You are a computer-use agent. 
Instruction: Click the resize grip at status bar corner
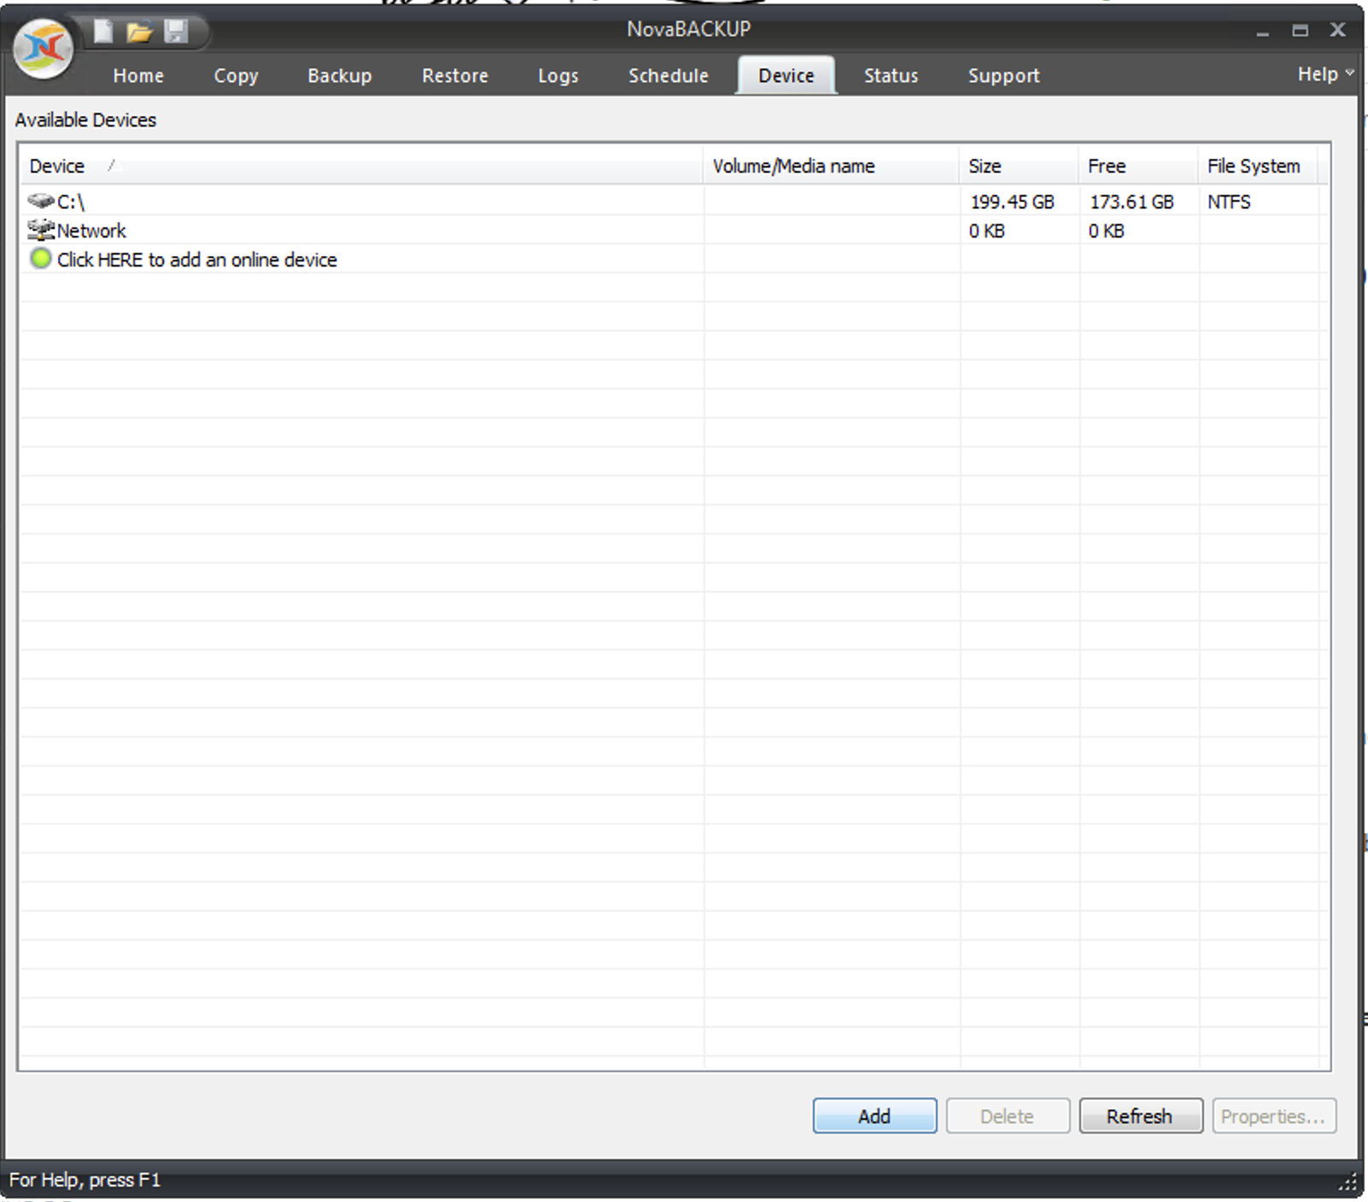click(x=1347, y=1182)
